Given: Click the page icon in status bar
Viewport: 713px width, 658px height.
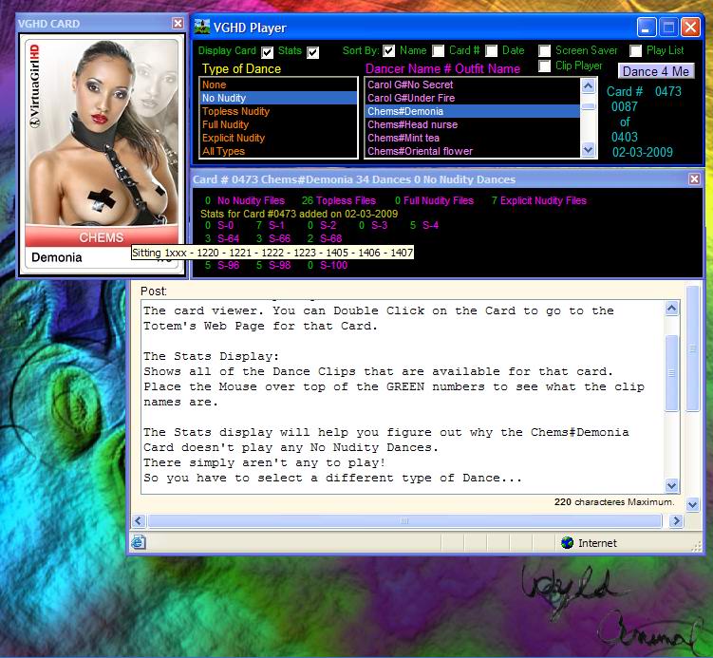Looking at the screenshot, I should 139,542.
